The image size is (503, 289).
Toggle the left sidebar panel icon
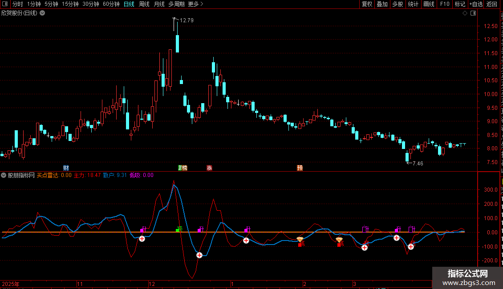point(5,4)
